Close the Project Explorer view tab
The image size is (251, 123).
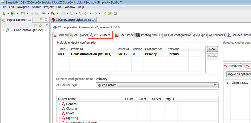[x=30, y=20]
